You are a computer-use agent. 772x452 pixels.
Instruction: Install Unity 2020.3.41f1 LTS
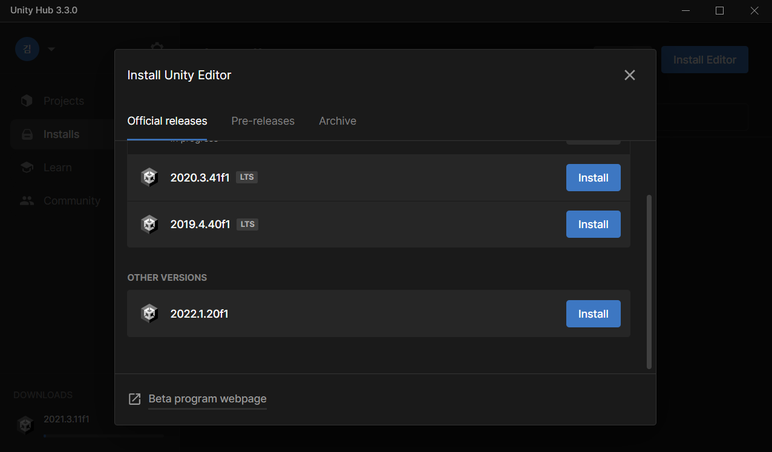(x=593, y=177)
